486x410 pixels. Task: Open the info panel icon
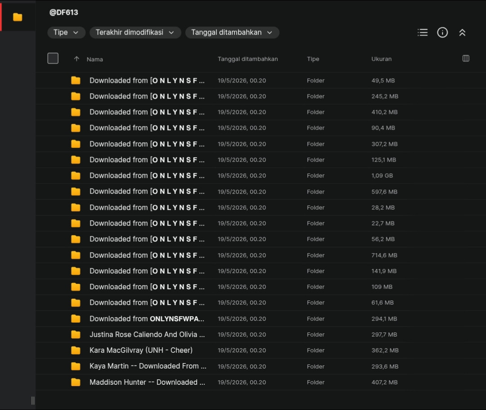tap(442, 32)
